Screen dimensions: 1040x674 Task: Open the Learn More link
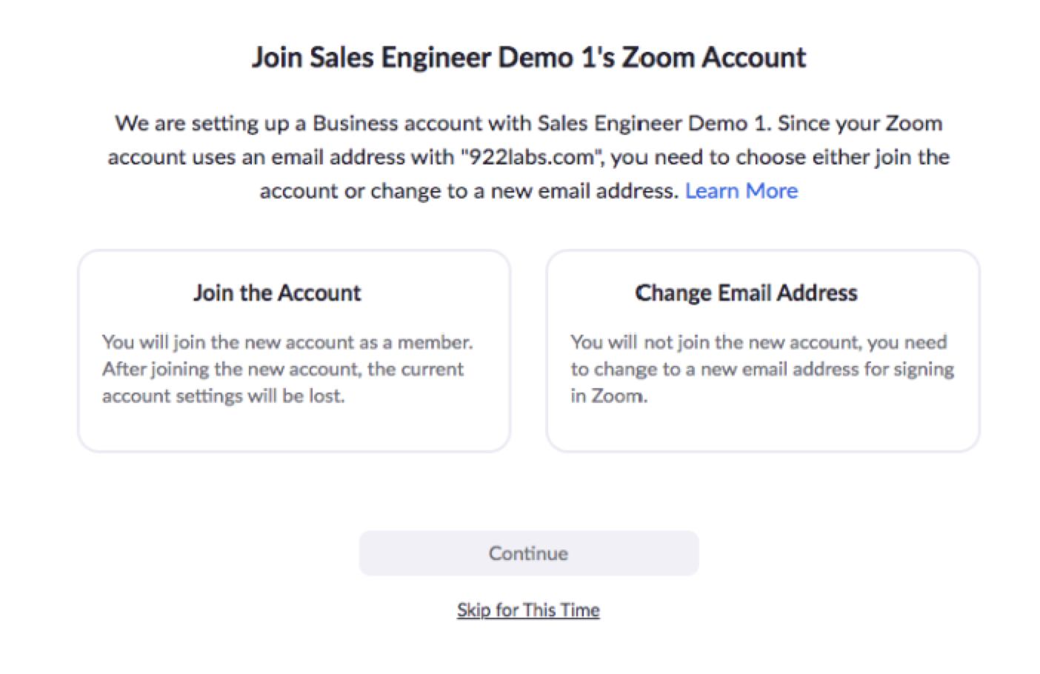click(x=741, y=191)
